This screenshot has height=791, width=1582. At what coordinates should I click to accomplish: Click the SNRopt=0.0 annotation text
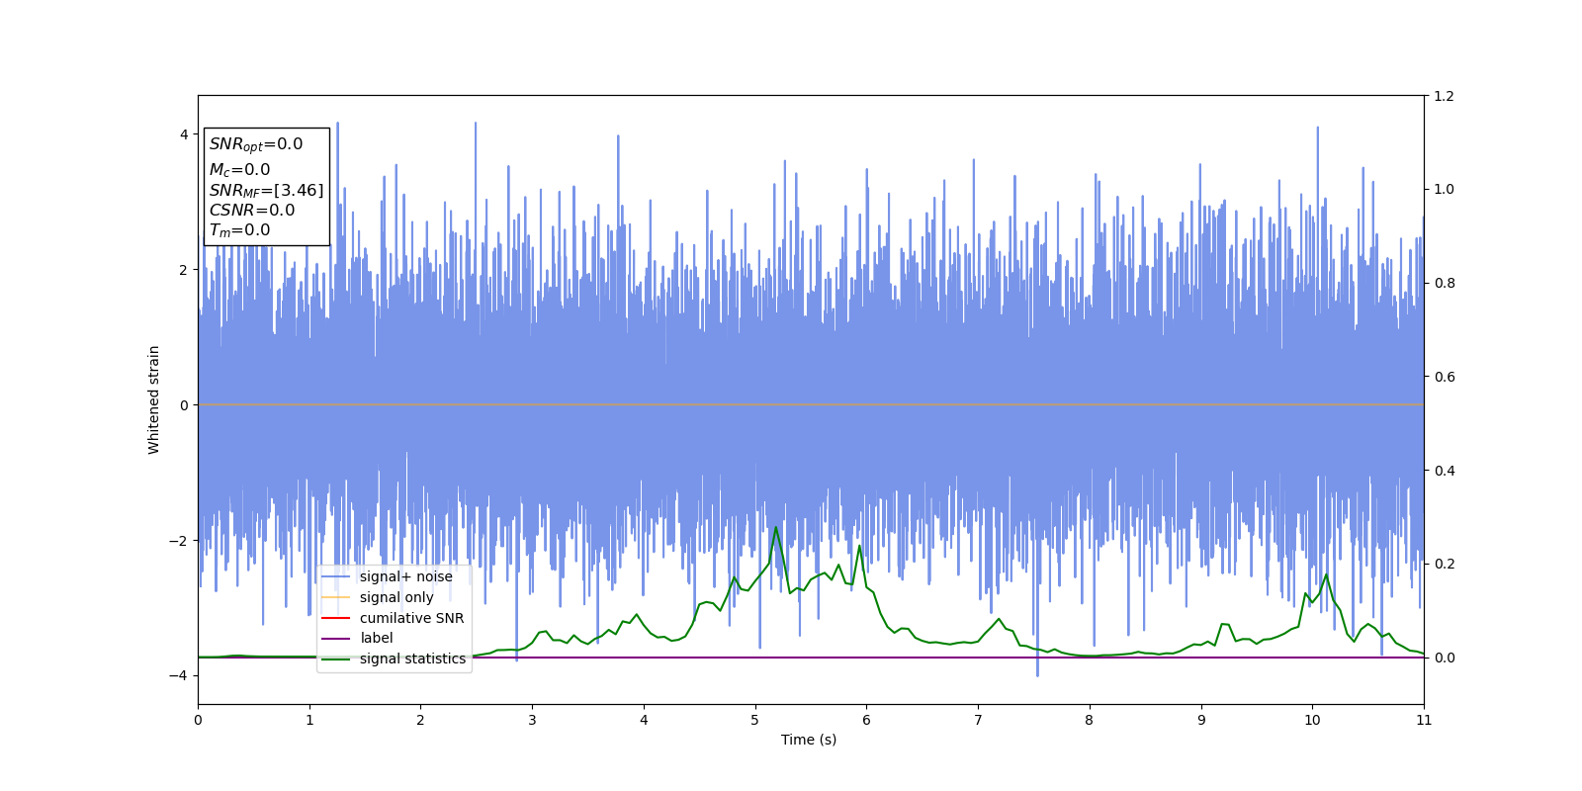click(x=256, y=144)
